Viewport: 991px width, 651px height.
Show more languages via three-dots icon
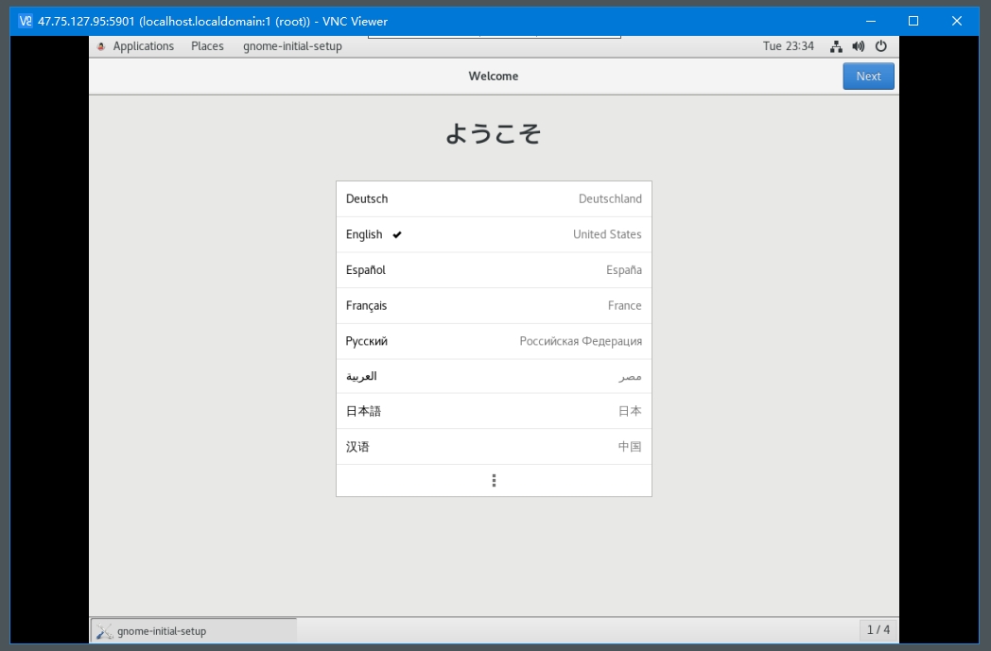[494, 481]
